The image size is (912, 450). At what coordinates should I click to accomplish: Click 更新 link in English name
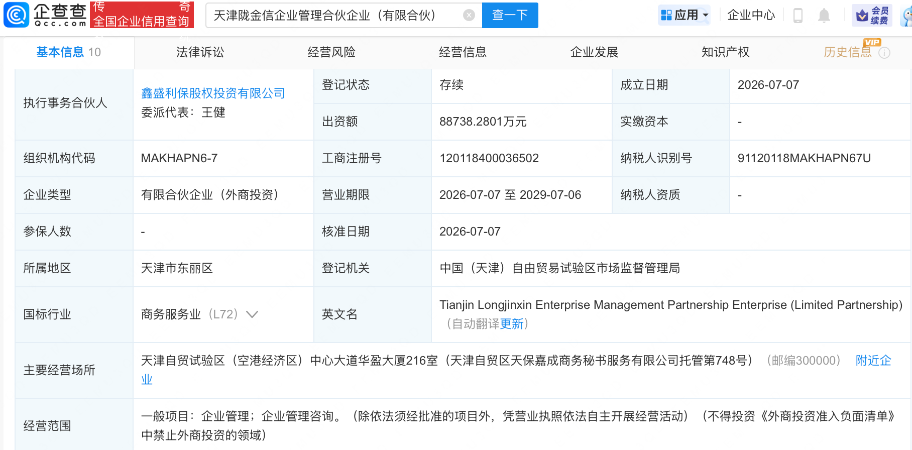point(512,324)
